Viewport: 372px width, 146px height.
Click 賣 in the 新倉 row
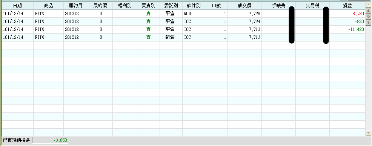pos(148,37)
